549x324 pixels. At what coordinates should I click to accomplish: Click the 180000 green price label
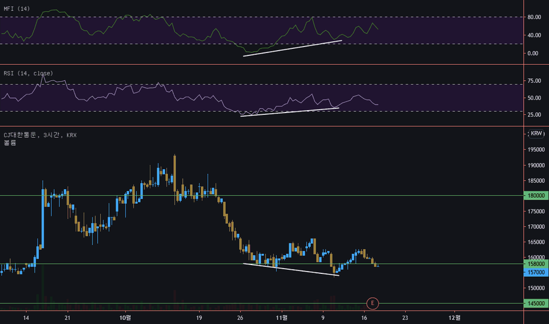tap(536, 196)
